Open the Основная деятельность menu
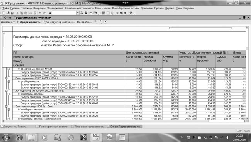The height and width of the screenshot is (142, 251). point(79,8)
